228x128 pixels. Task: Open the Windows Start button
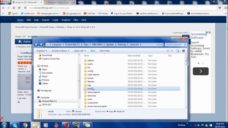coord(4,125)
